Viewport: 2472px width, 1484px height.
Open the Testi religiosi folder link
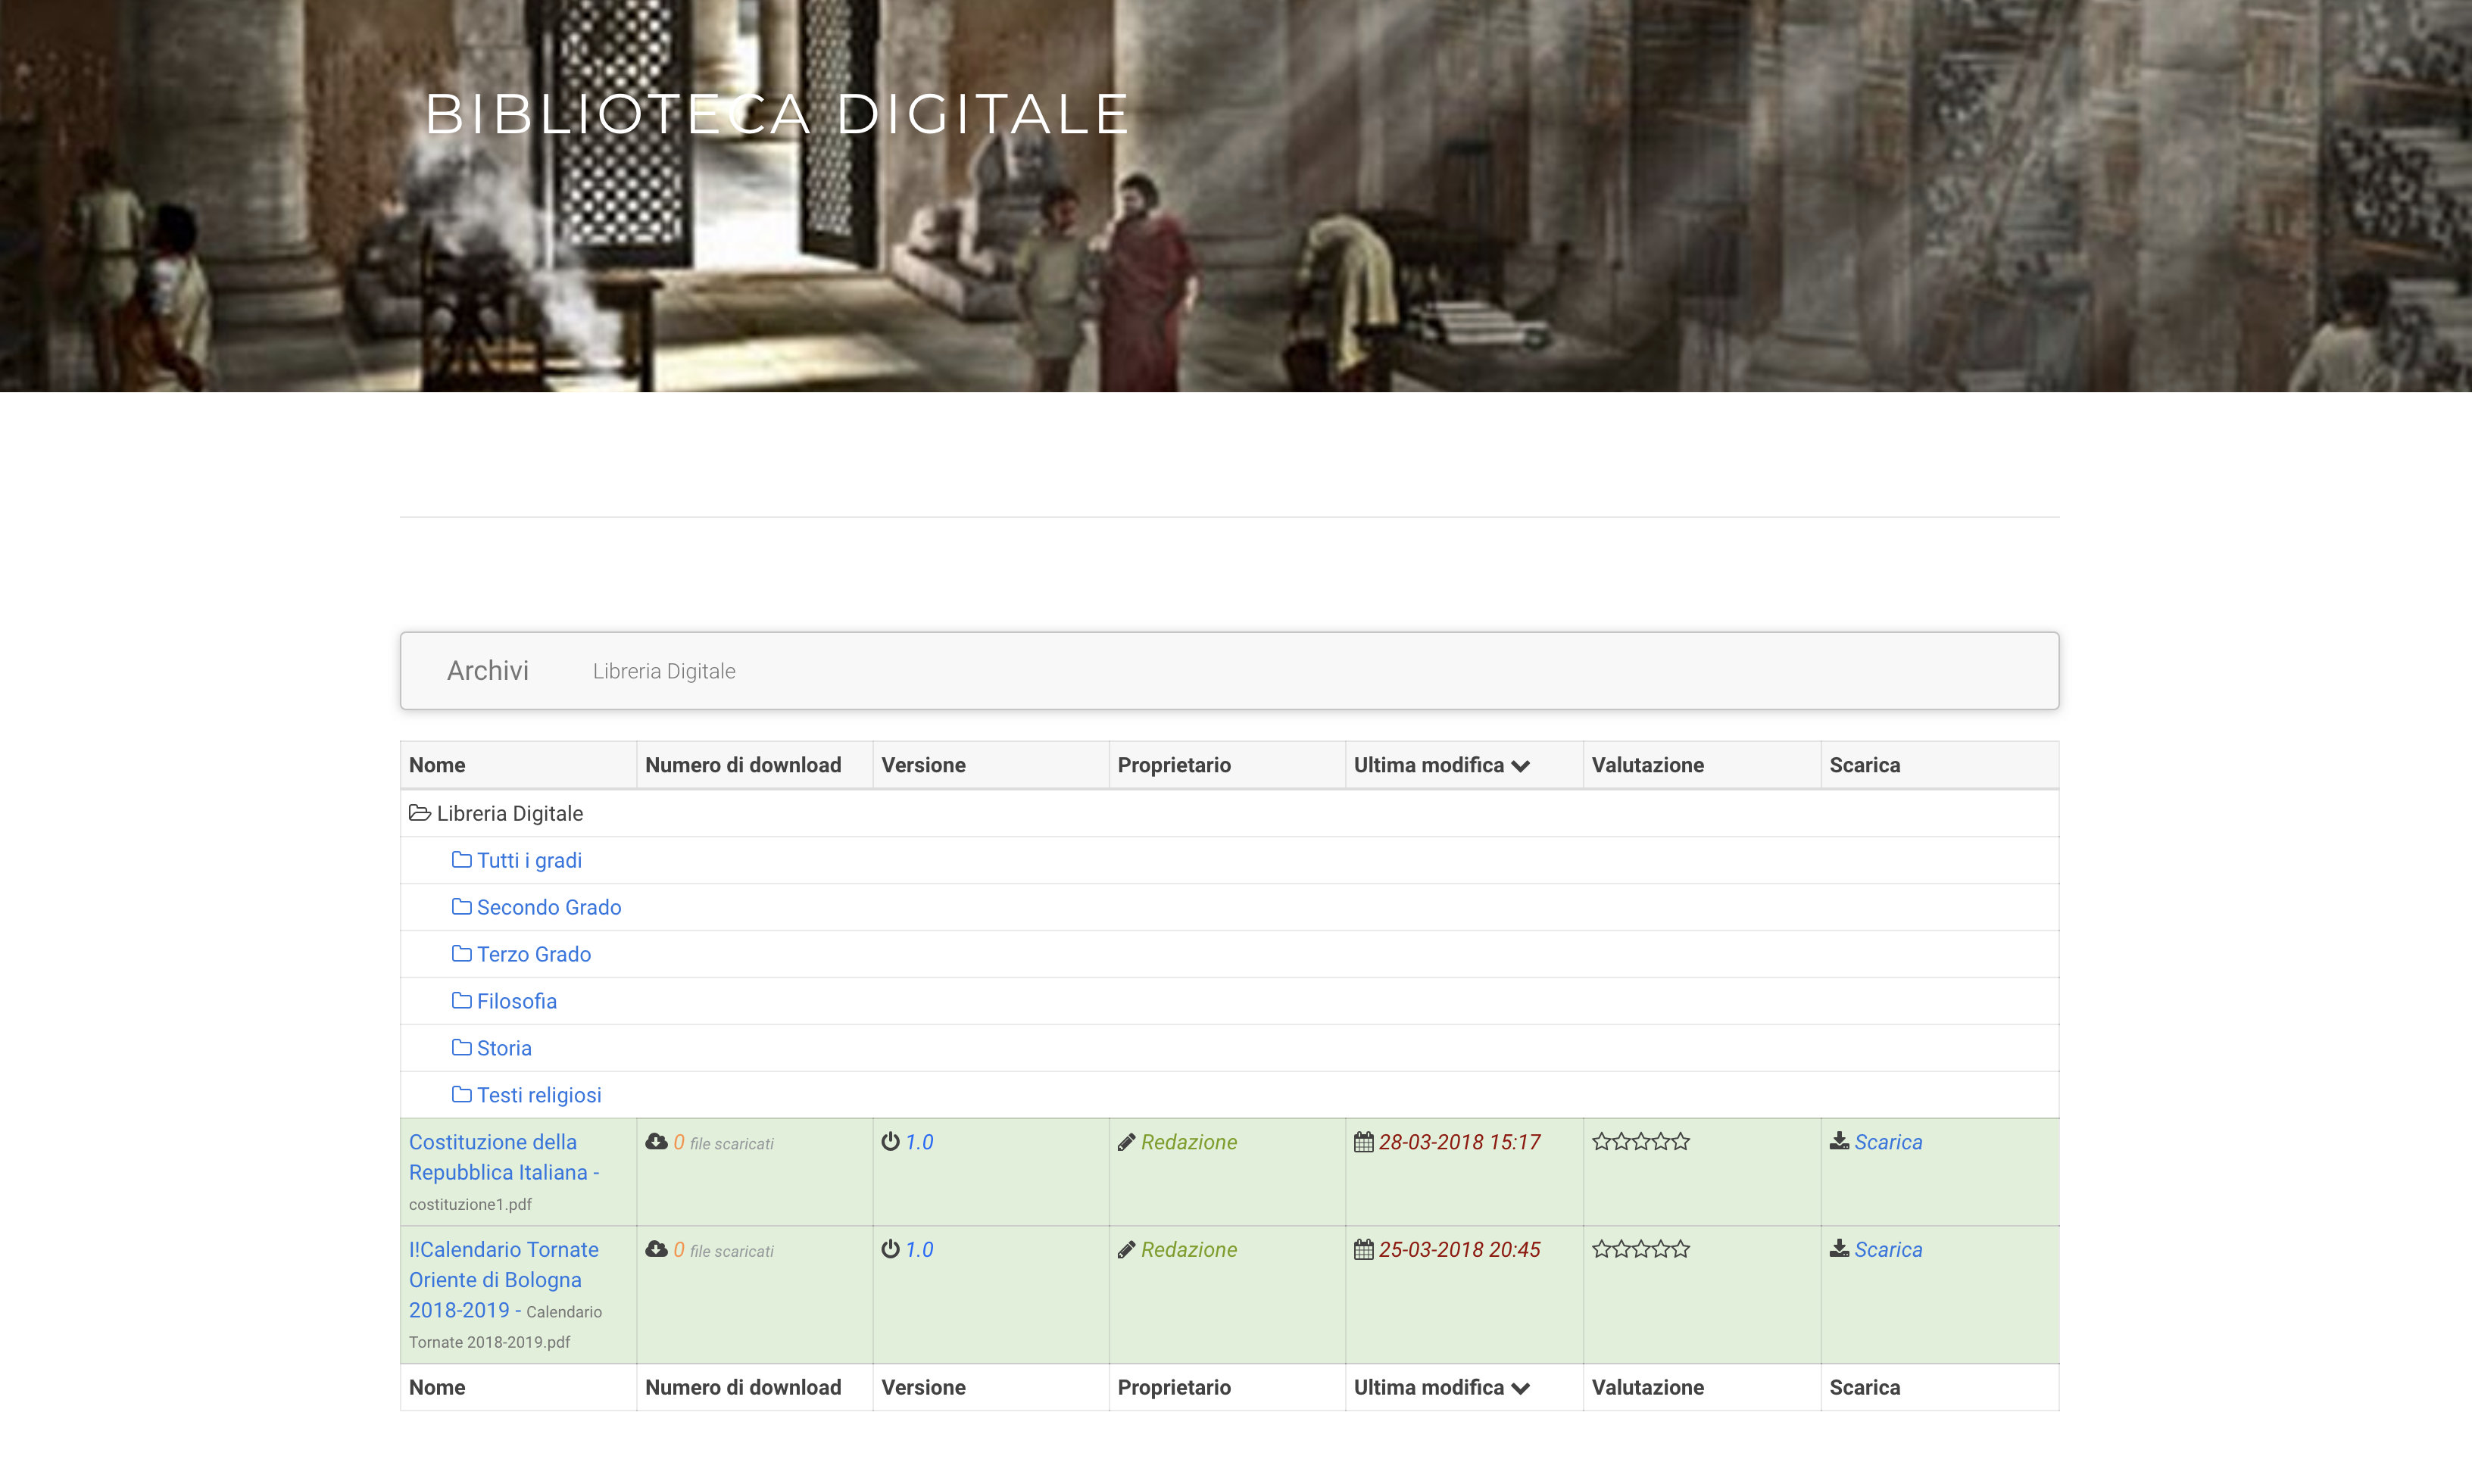click(538, 1095)
